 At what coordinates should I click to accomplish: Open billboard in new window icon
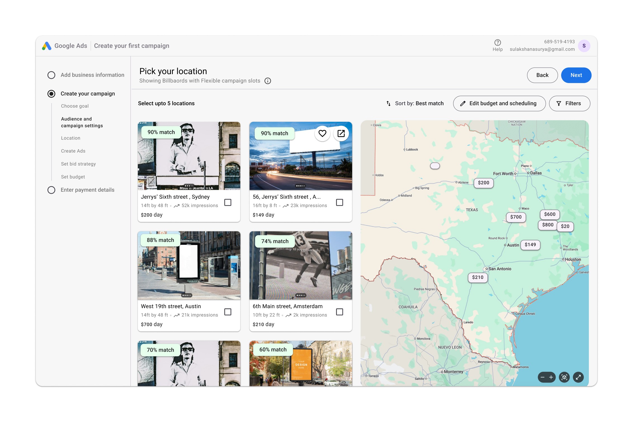[x=341, y=134]
